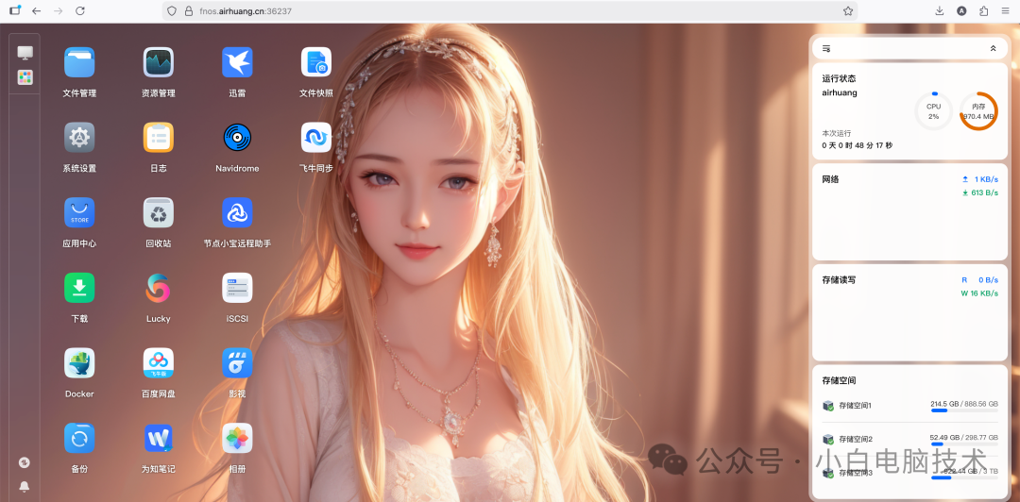The image size is (1020, 502).
Task: Open widget panel settings filter icon
Action: coord(826,48)
